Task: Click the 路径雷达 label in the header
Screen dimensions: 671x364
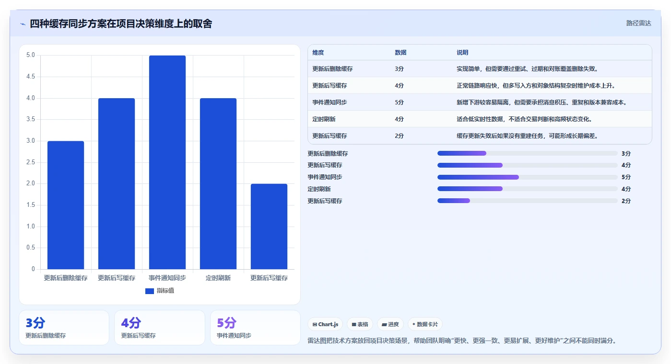Action: pyautogui.click(x=639, y=23)
